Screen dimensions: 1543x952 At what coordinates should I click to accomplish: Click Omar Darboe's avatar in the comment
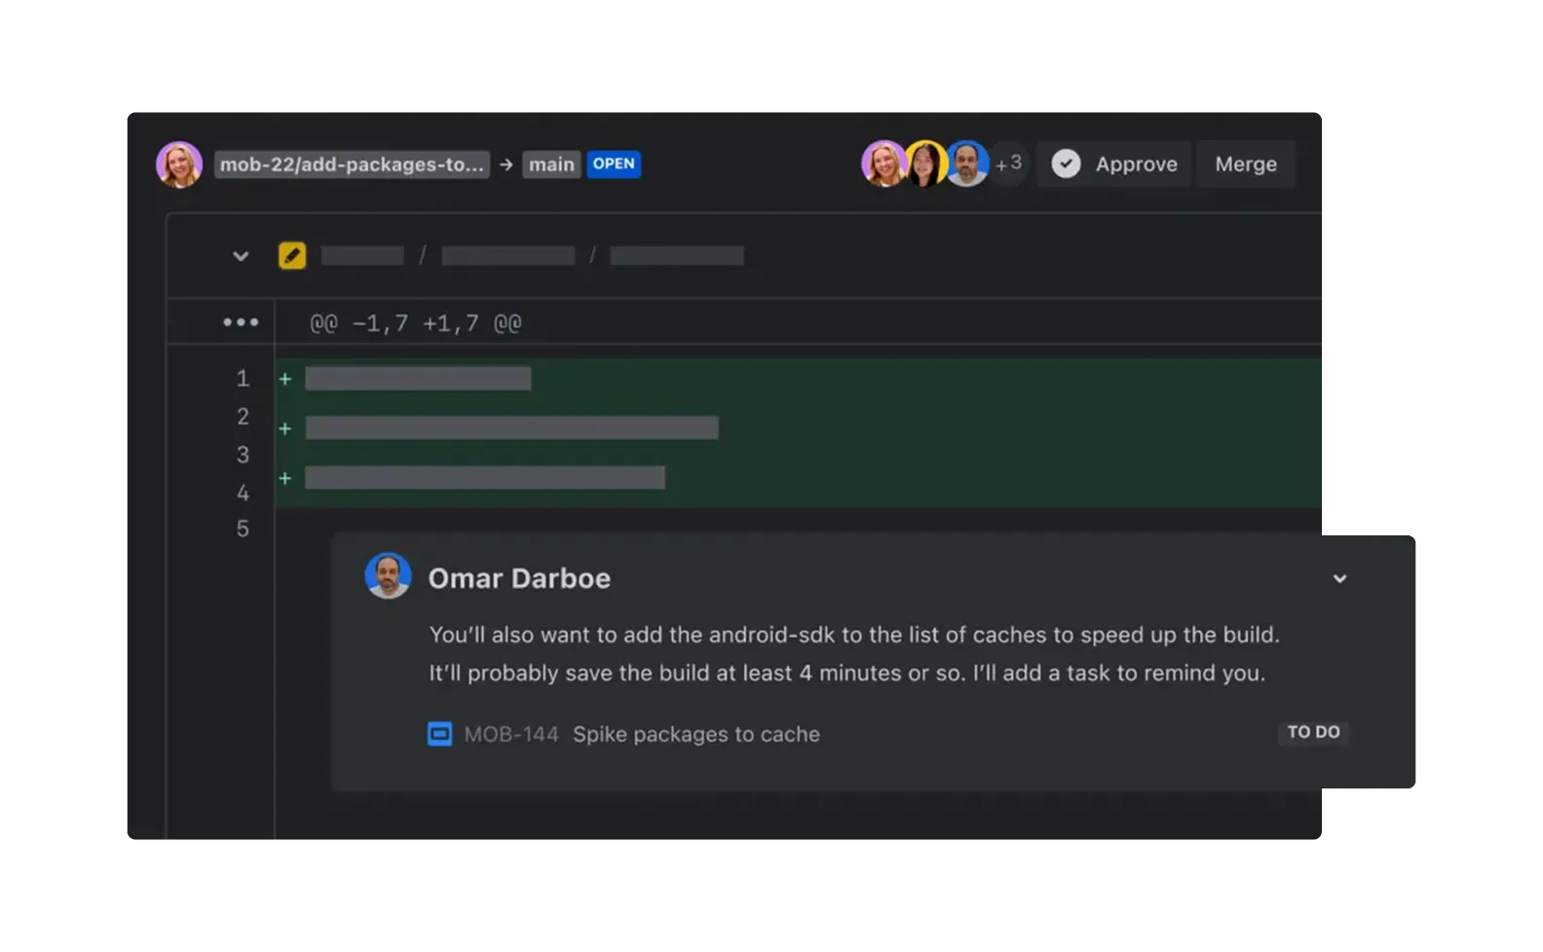[x=388, y=576]
